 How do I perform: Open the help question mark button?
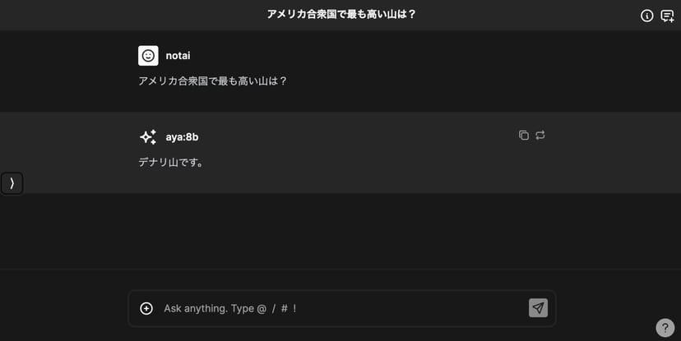tap(665, 328)
